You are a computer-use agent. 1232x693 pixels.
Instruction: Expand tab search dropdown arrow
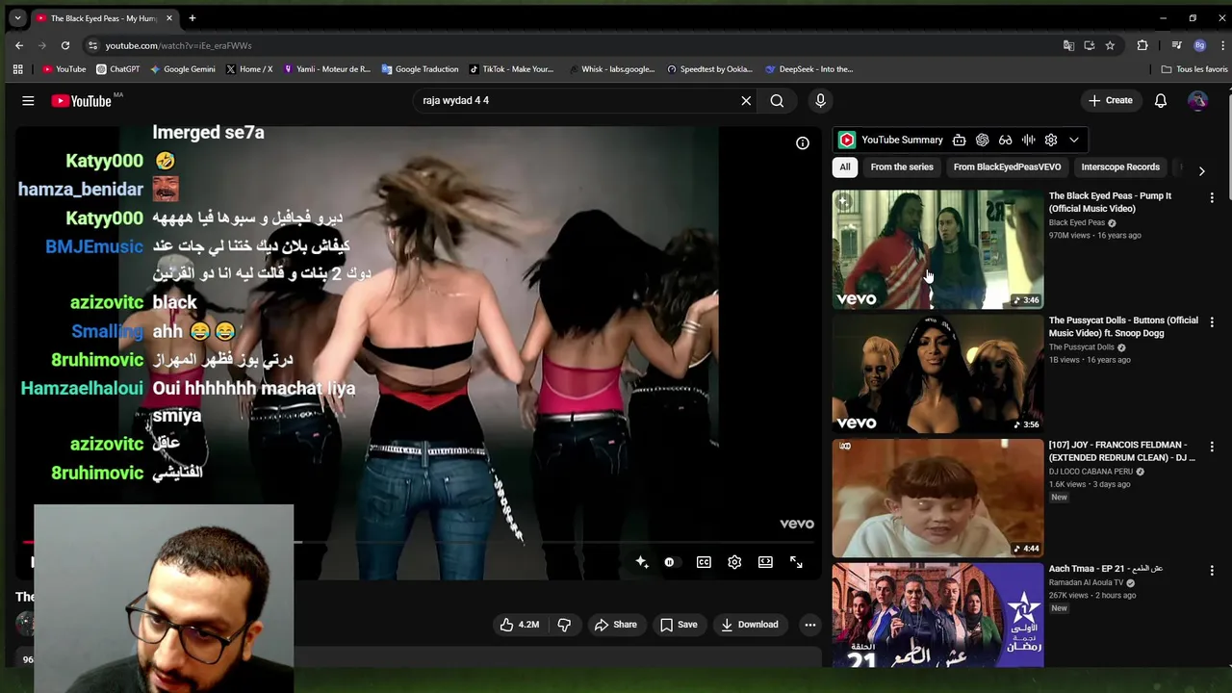pyautogui.click(x=17, y=18)
